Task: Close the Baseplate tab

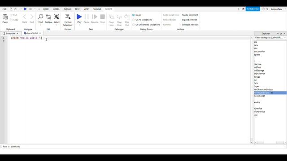Action: pyautogui.click(x=17, y=34)
